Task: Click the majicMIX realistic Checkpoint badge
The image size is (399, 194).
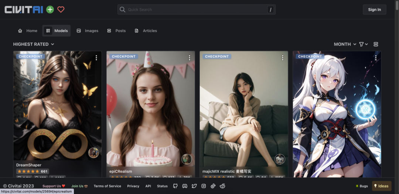Action: click(x=217, y=56)
